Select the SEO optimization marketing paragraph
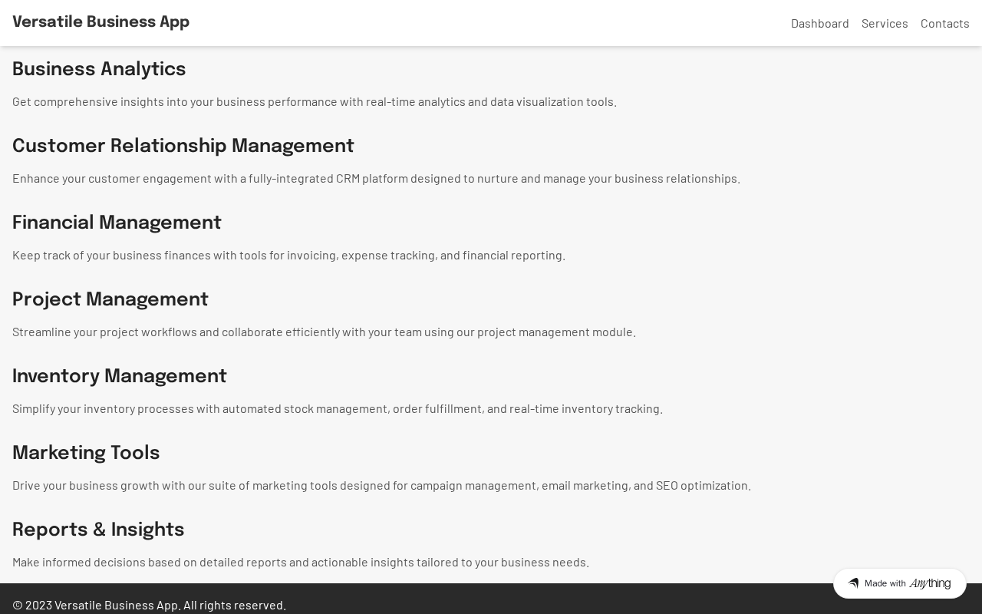This screenshot has height=614, width=982. (x=381, y=485)
